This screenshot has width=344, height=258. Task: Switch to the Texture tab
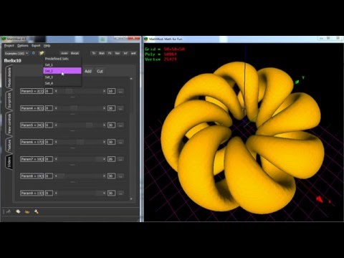9,145
